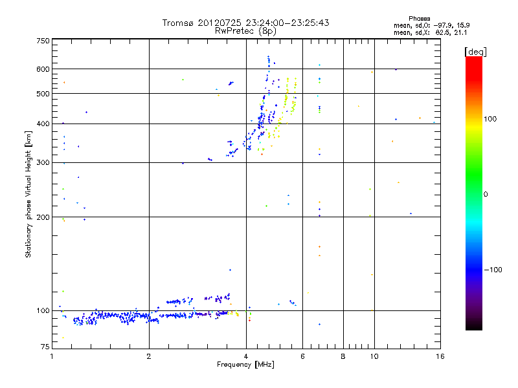518x388 pixels.
Task: Click the '500' height axis tick label
Action: (43, 94)
